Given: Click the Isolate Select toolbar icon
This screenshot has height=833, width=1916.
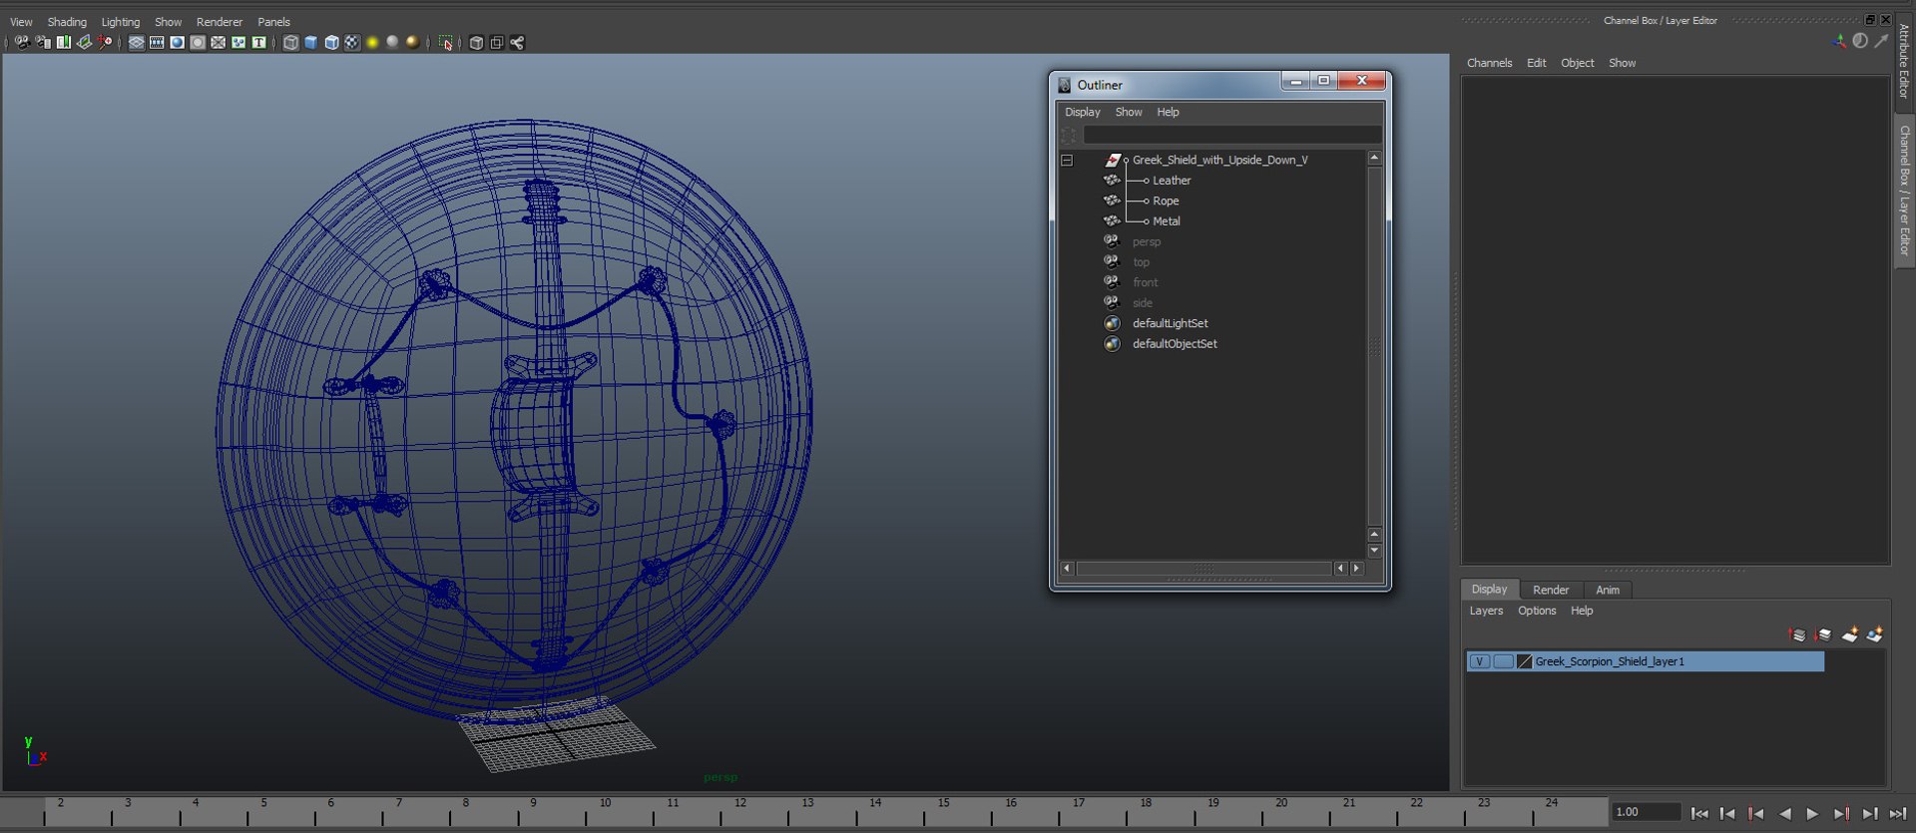Looking at the screenshot, I should 446,43.
